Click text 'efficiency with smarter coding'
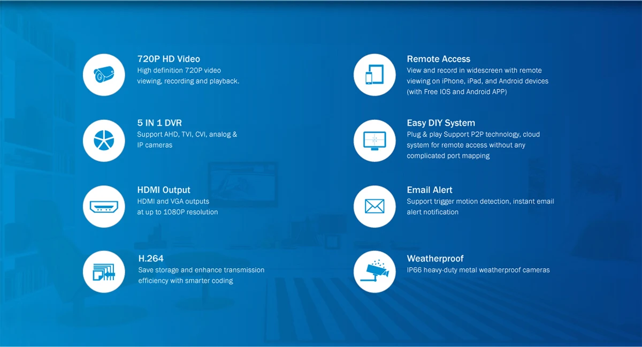The height and width of the screenshot is (347, 642). pyautogui.click(x=186, y=281)
